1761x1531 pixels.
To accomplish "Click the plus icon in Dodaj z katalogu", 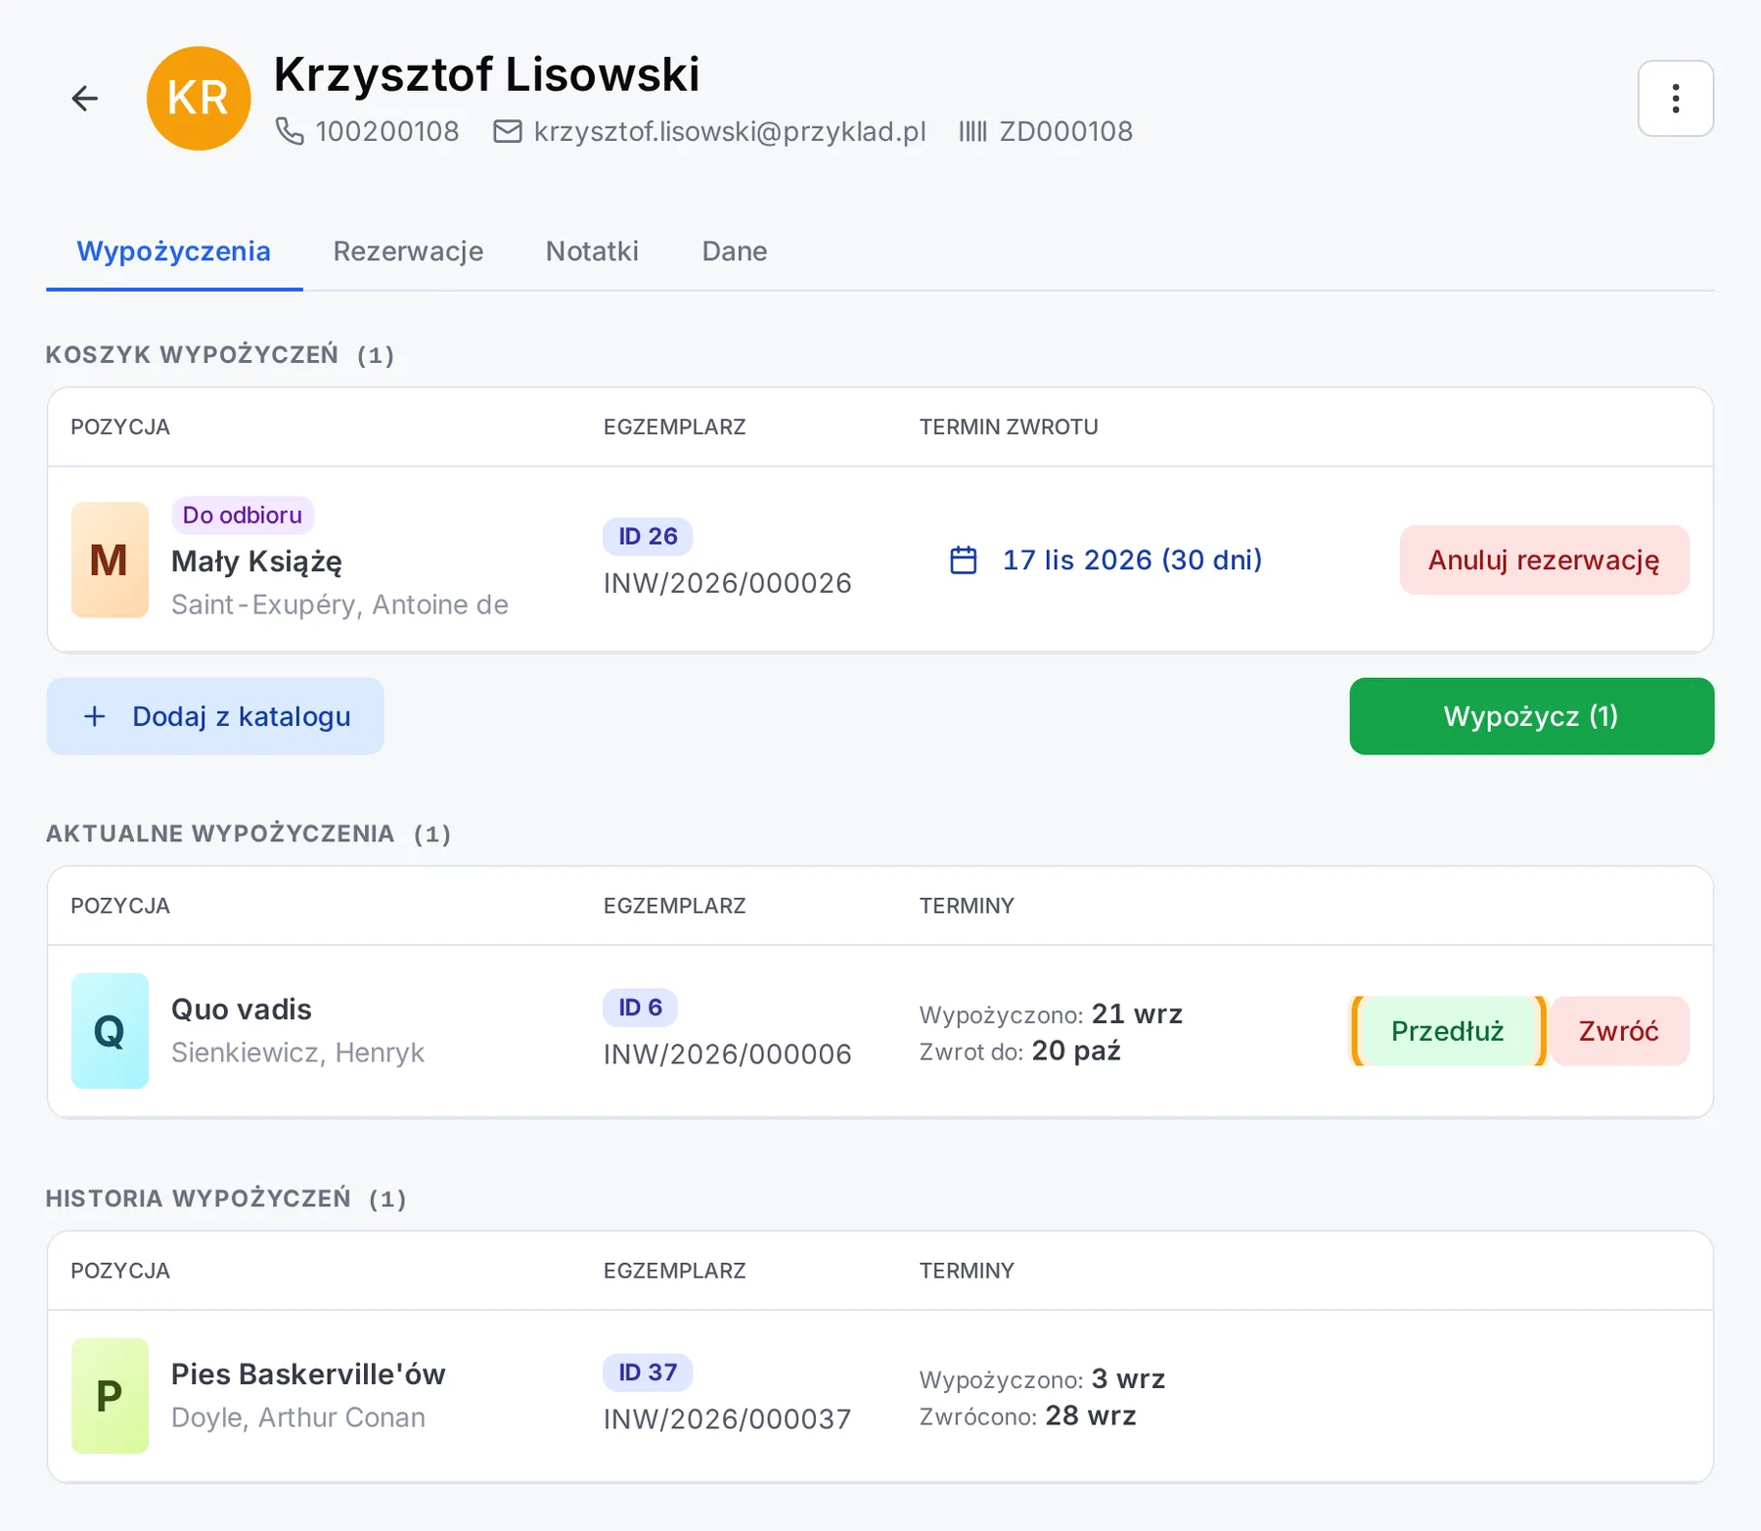I will tap(95, 716).
